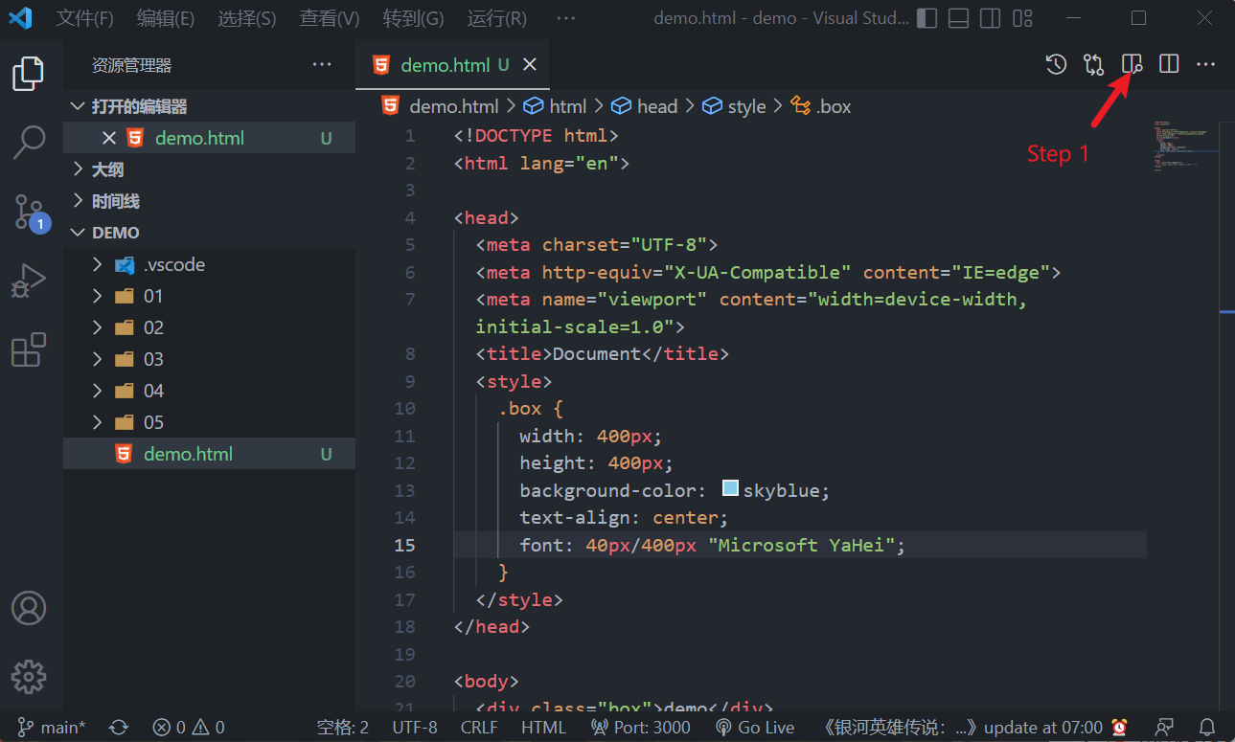Click the Split Editor icon
The width and height of the screenshot is (1235, 742).
coord(1169,64)
